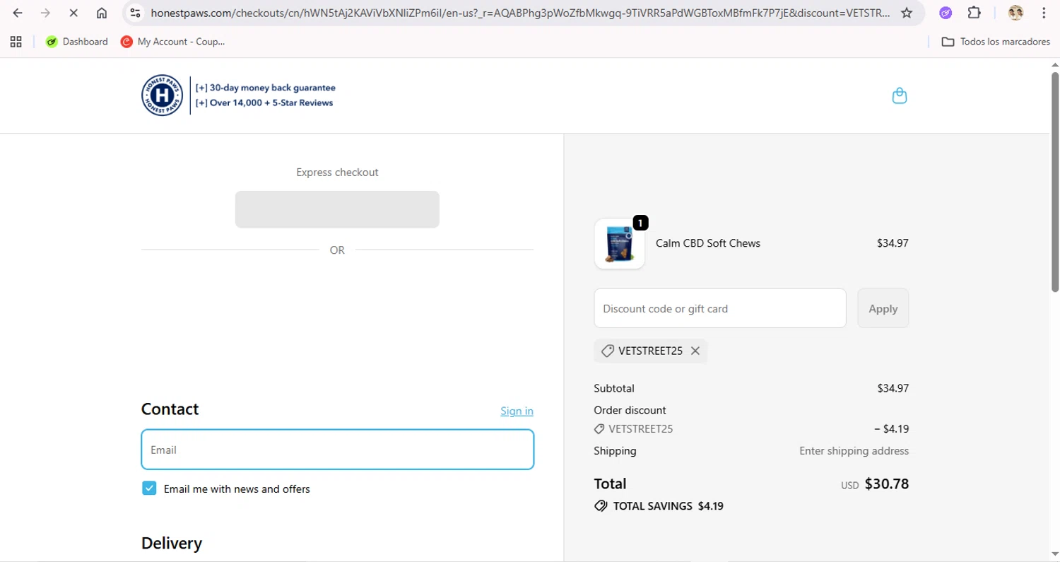Go back with the browser back arrow
Viewport: 1060px width, 562px height.
18,13
